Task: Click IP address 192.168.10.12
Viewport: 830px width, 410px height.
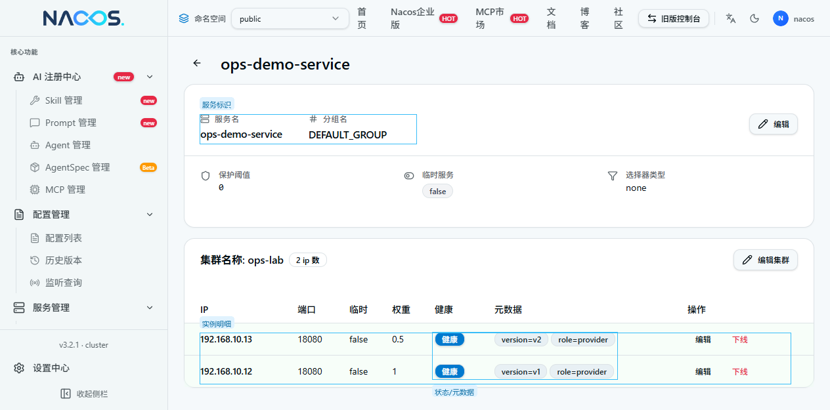Action: [x=226, y=371]
